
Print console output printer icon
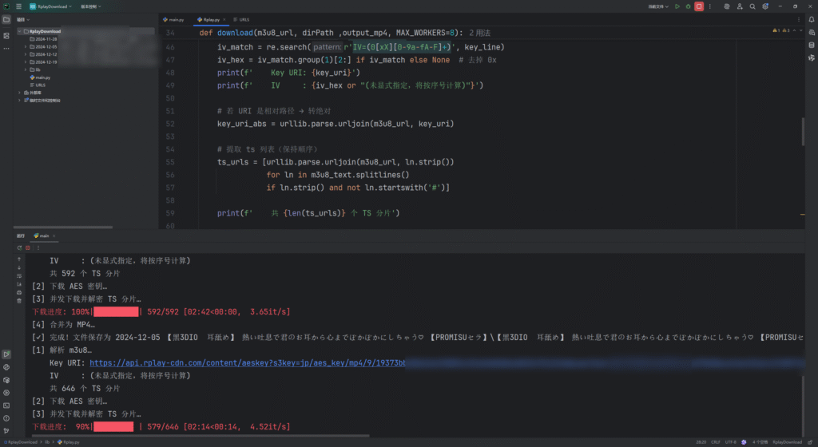coord(19,292)
